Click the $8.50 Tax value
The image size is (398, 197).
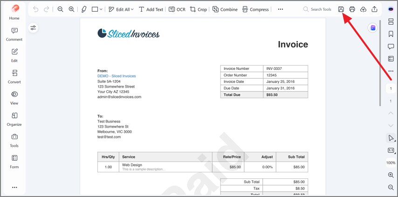pos(299,188)
